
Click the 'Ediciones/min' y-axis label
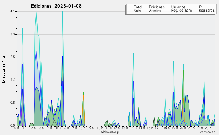(3, 69)
